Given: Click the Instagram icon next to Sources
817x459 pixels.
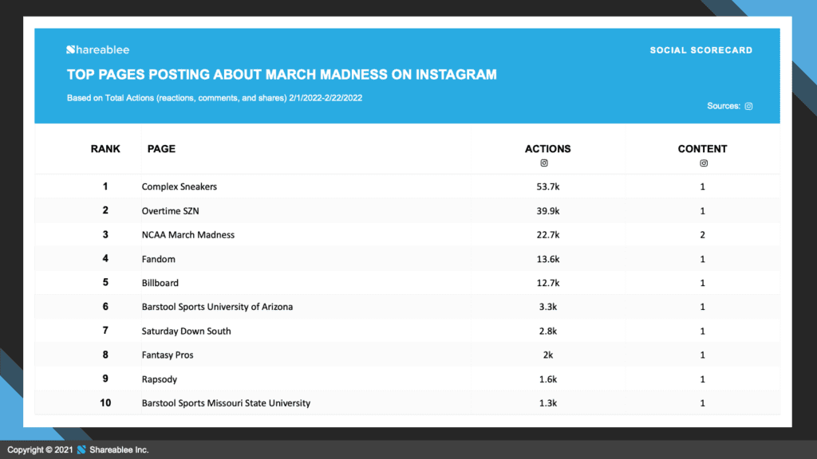Looking at the screenshot, I should 748,106.
